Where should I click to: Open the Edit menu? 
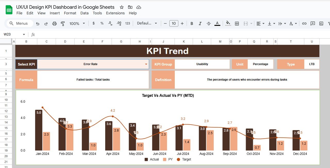pyautogui.click(x=30, y=13)
